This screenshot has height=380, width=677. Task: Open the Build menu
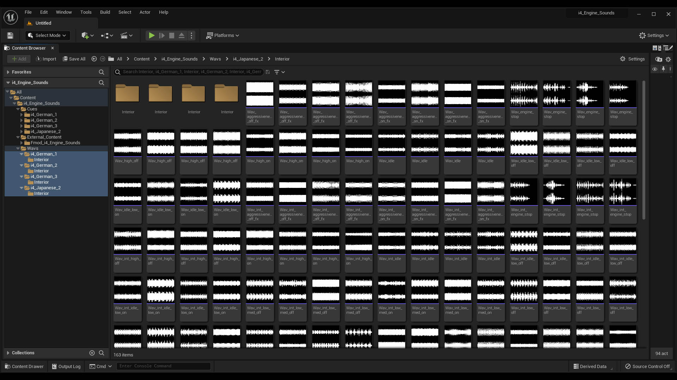105,12
